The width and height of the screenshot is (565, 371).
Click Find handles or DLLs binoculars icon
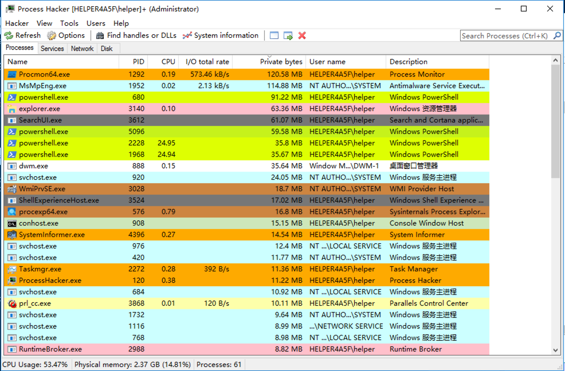coord(100,35)
